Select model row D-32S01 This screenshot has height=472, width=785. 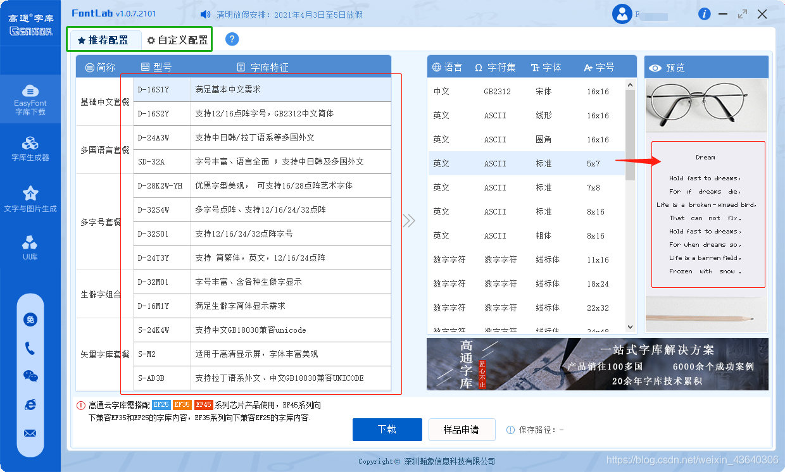(x=262, y=234)
